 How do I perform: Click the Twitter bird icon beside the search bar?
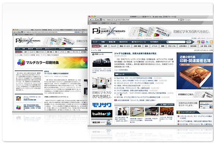point(207,42)
